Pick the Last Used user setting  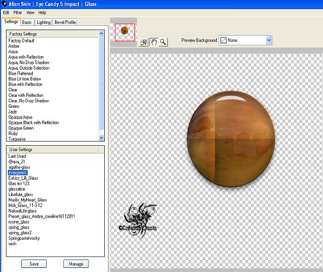17,156
